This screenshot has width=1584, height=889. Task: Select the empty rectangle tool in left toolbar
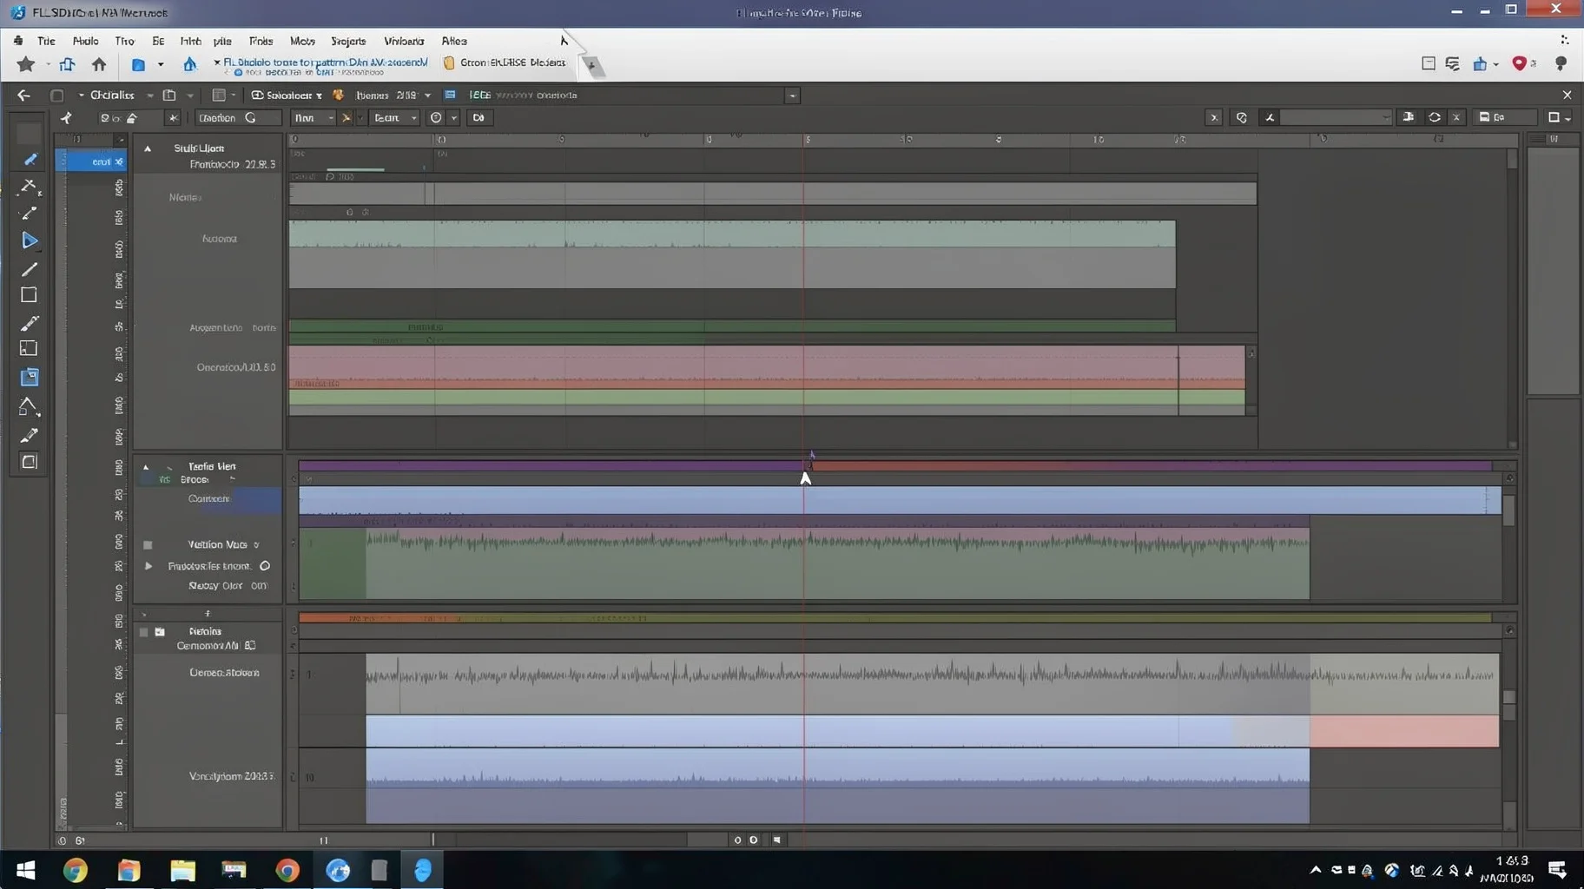(x=29, y=295)
